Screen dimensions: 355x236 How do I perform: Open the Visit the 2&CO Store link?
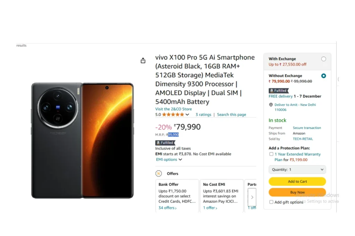[173, 109]
